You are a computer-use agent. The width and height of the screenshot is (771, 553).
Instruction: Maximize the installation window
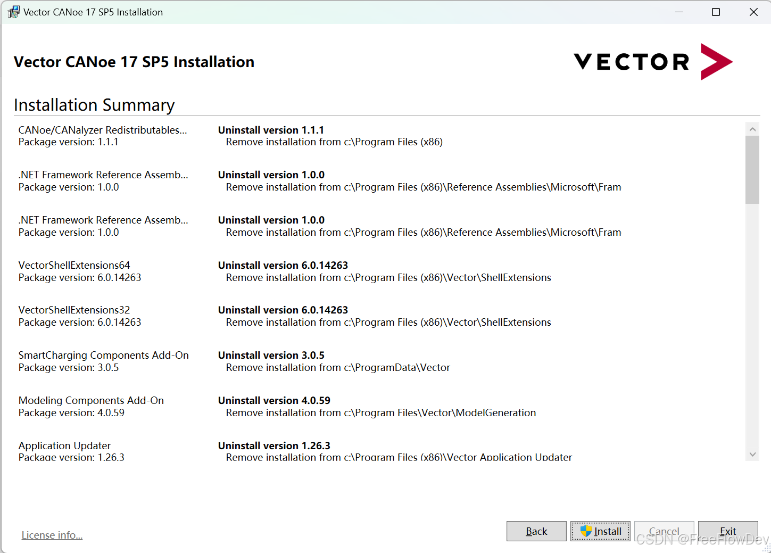(x=716, y=12)
